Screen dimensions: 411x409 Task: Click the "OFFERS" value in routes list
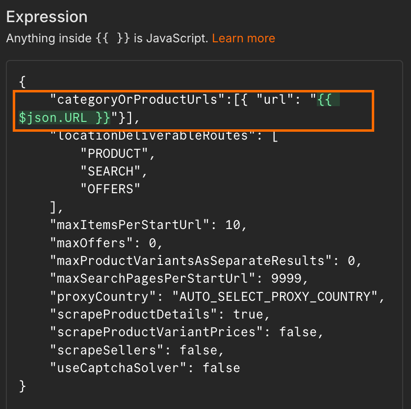pos(110,189)
